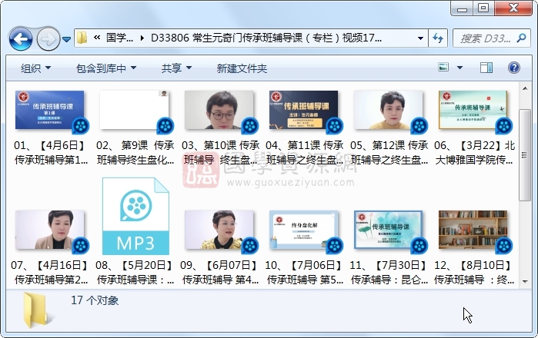This screenshot has width=538, height=338.
Task: Click filename text 07、【4月16日】传承班辅导第2...
Action: pyautogui.click(x=51, y=272)
